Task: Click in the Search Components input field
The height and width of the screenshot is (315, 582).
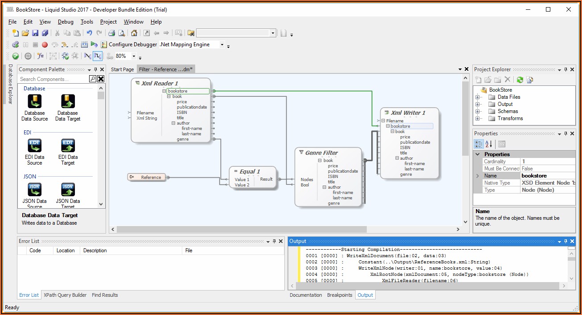Action: point(53,79)
